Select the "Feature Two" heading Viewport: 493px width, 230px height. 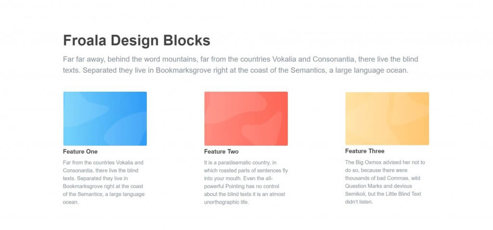tap(221, 152)
